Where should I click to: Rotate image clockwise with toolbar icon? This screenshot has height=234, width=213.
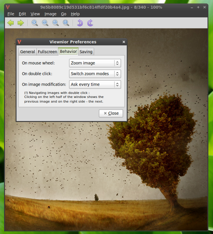[x=90, y=23]
